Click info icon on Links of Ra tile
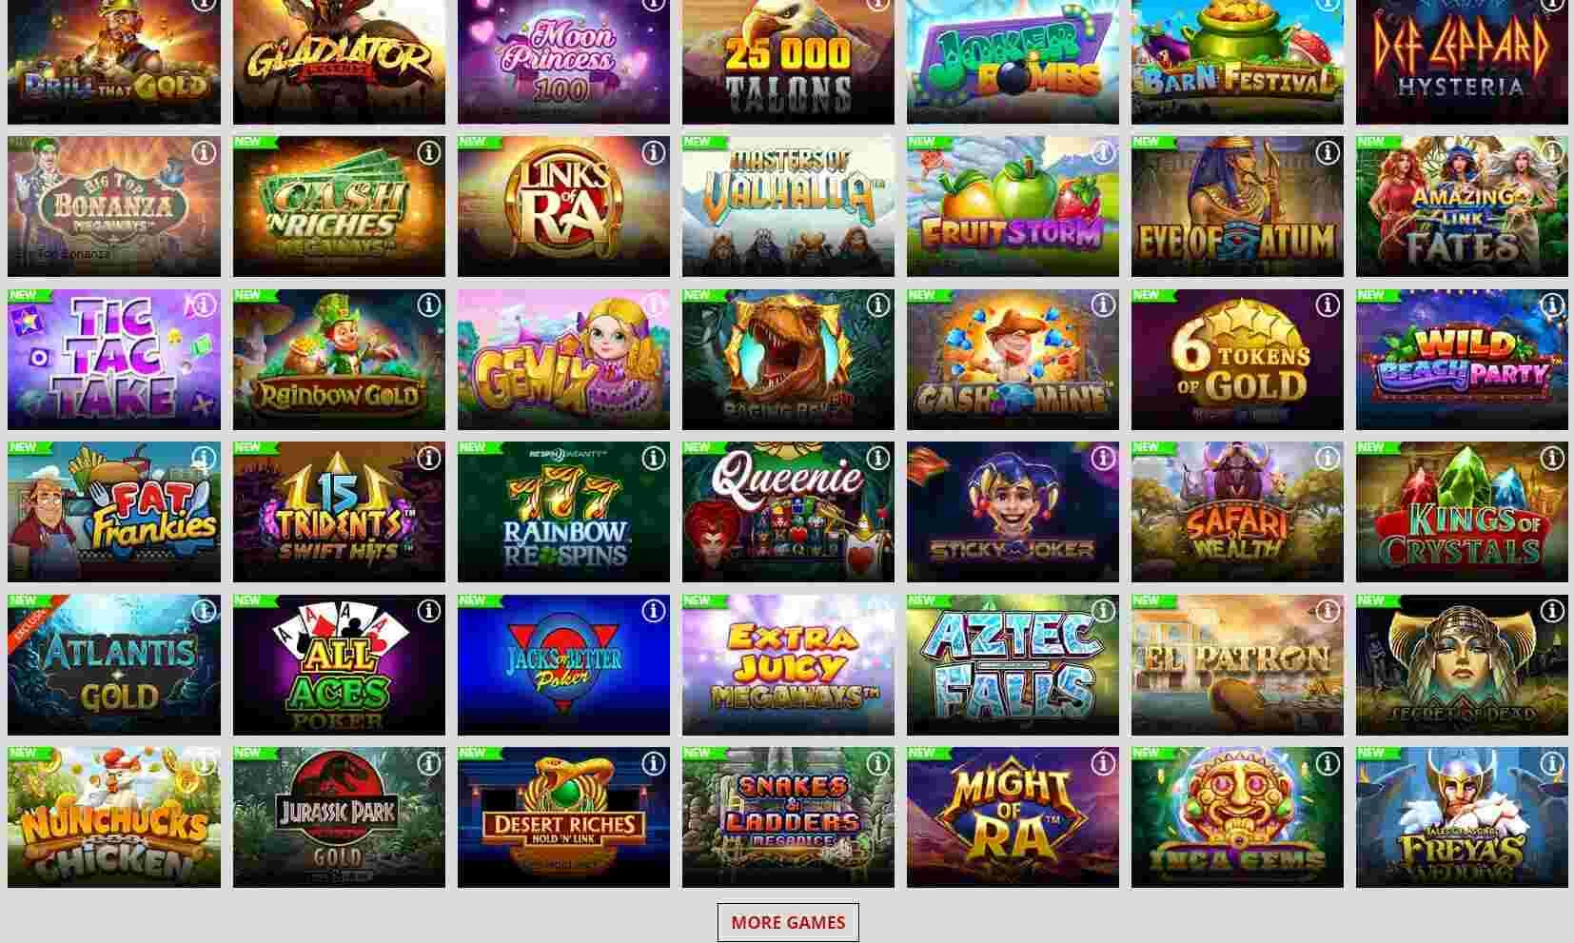The width and height of the screenshot is (1574, 943). 653,152
